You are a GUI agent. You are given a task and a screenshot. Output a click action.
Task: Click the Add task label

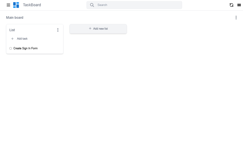click(x=22, y=39)
